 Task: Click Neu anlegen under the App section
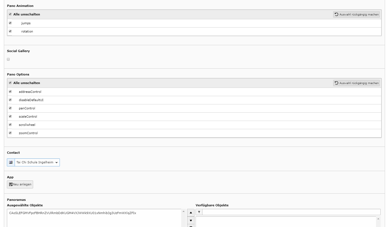(20, 184)
